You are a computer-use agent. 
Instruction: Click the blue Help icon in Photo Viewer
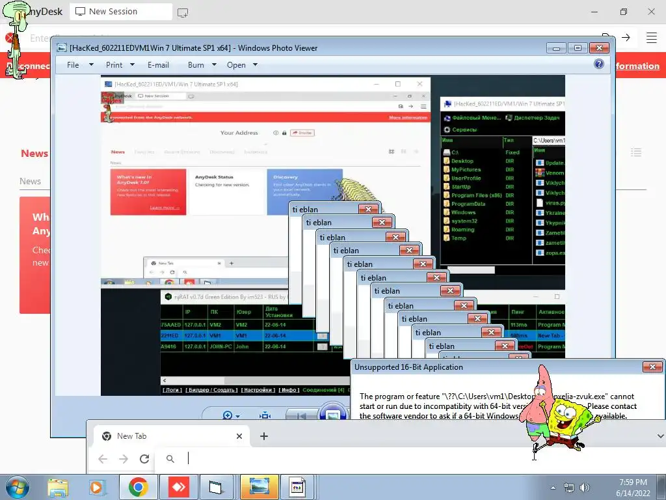[x=599, y=64]
